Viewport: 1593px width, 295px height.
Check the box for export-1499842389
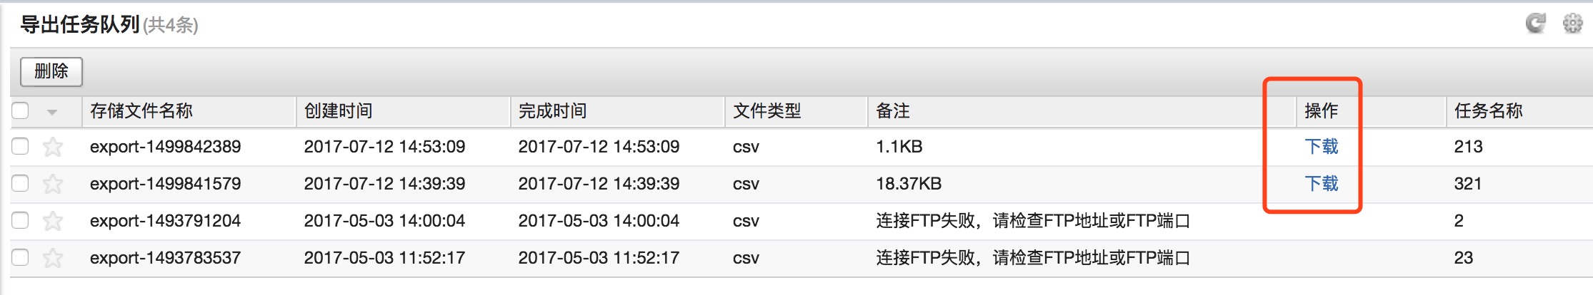point(20,146)
